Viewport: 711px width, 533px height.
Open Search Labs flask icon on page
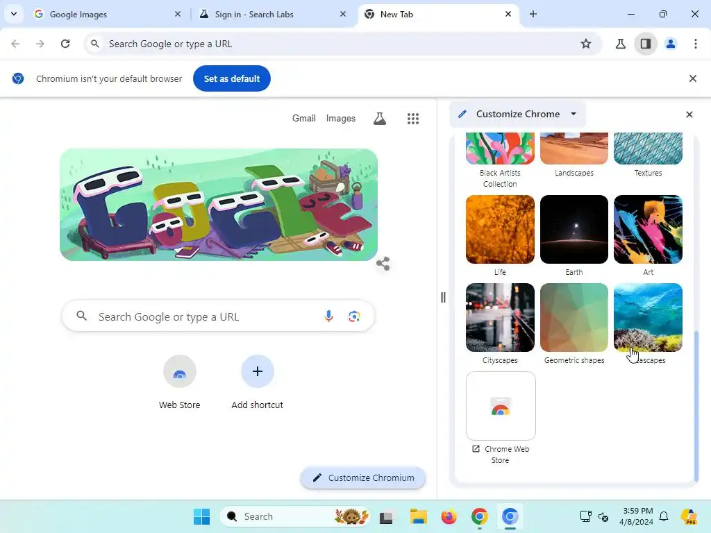click(380, 119)
